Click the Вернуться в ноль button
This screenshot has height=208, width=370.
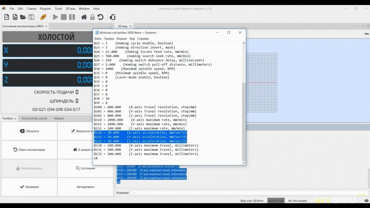coord(75,131)
